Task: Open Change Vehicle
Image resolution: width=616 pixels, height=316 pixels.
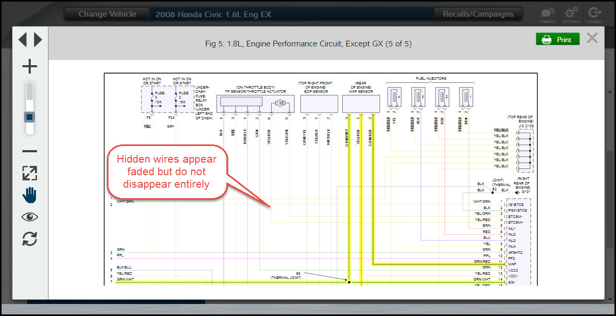Action: point(107,14)
